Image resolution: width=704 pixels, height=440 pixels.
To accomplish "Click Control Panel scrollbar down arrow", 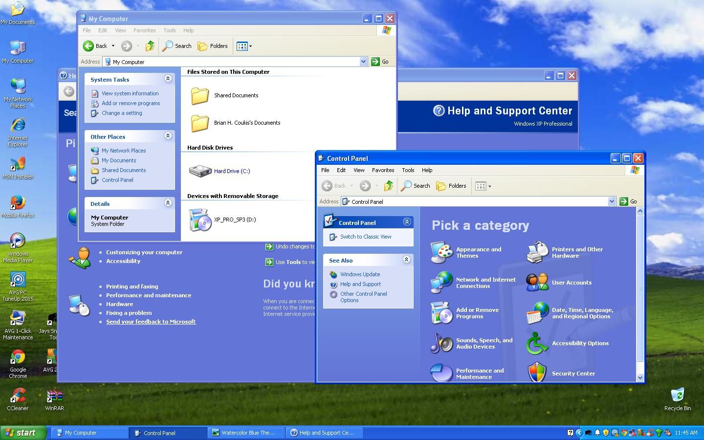I will click(640, 377).
